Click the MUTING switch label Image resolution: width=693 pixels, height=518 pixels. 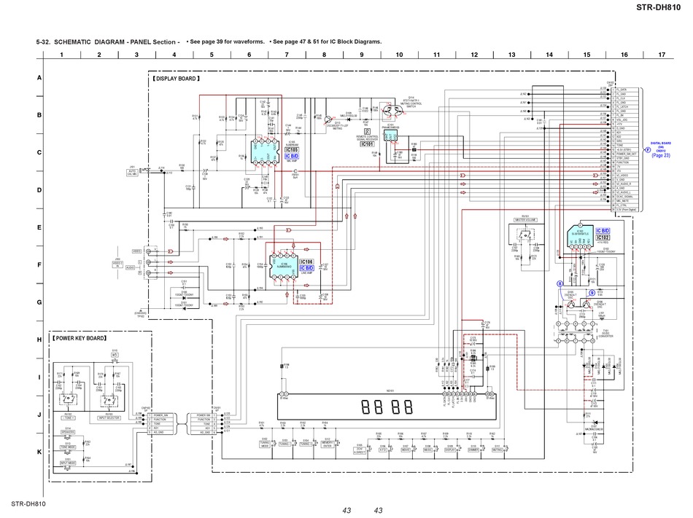click(x=497, y=450)
